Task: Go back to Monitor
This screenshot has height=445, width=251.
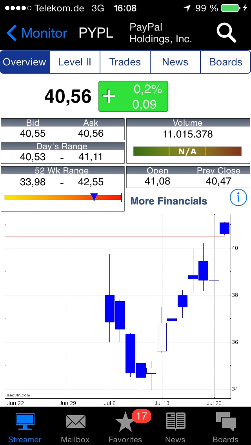Action: point(37,33)
